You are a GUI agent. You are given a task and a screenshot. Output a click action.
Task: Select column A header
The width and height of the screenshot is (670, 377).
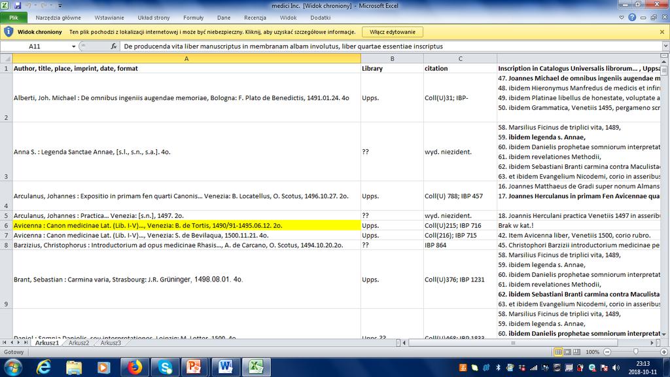click(x=186, y=58)
